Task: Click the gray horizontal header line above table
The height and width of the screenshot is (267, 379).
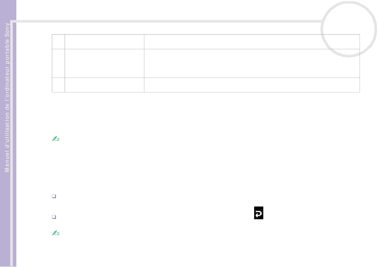Action: [167, 21]
